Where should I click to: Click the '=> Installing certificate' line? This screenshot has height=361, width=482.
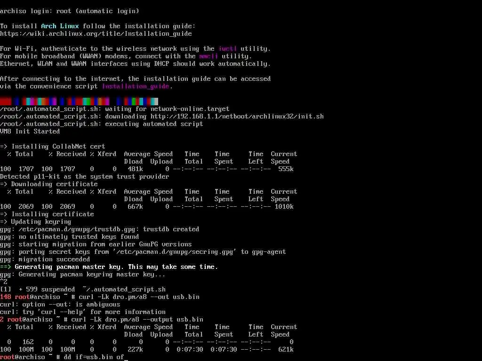47,214
